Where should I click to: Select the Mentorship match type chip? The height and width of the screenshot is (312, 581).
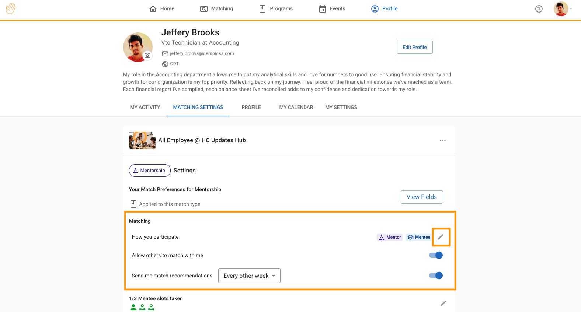pos(149,171)
